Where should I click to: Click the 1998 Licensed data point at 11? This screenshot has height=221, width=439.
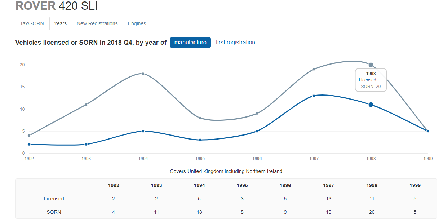pyautogui.click(x=371, y=105)
